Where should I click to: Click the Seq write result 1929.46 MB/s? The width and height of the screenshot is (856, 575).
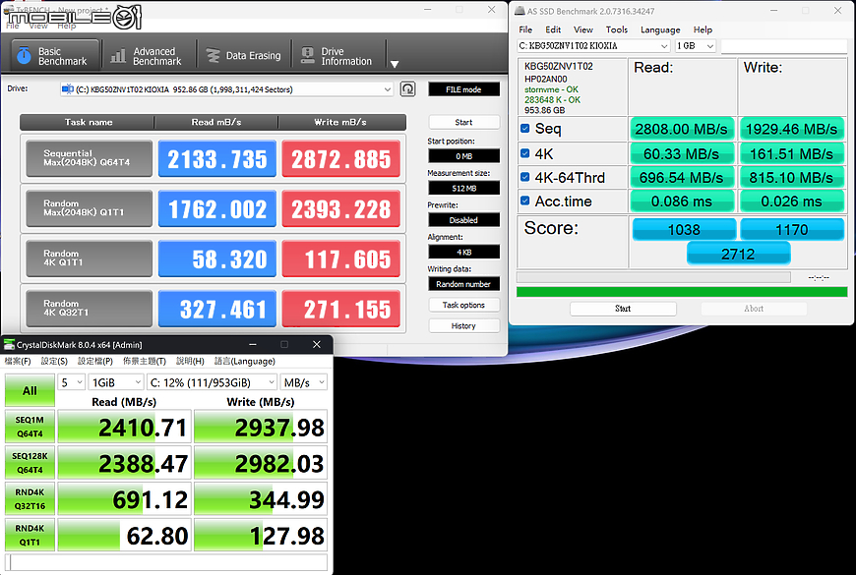point(792,129)
